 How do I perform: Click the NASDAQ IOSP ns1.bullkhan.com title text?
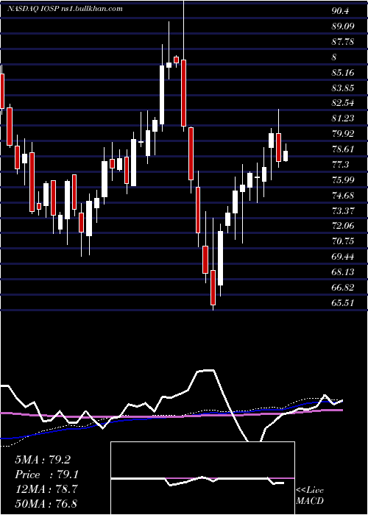65,8
